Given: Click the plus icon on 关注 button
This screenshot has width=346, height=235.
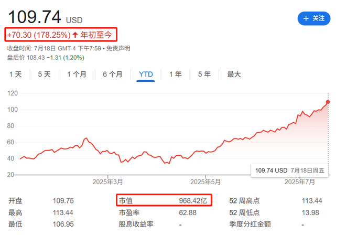Looking at the screenshot, I should point(306,18).
